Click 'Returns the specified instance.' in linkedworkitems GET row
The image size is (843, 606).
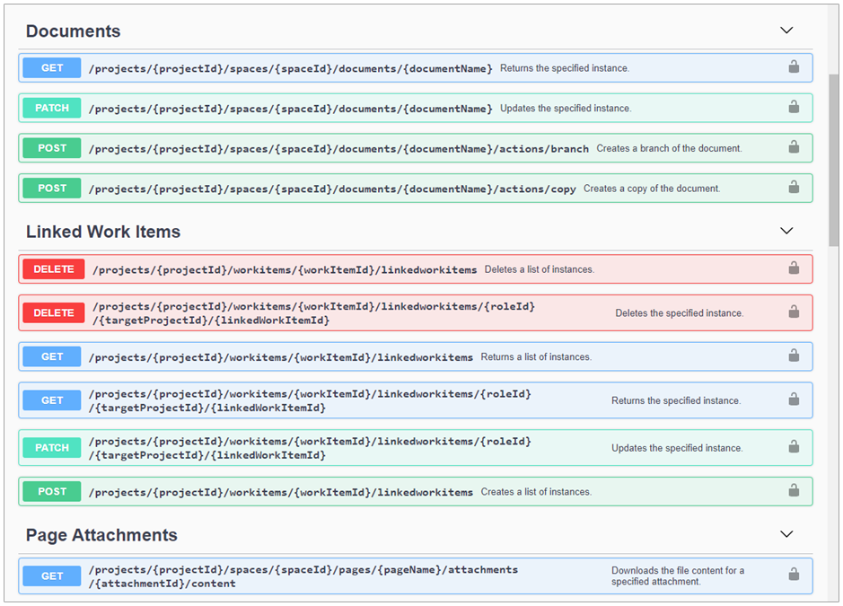(x=676, y=400)
